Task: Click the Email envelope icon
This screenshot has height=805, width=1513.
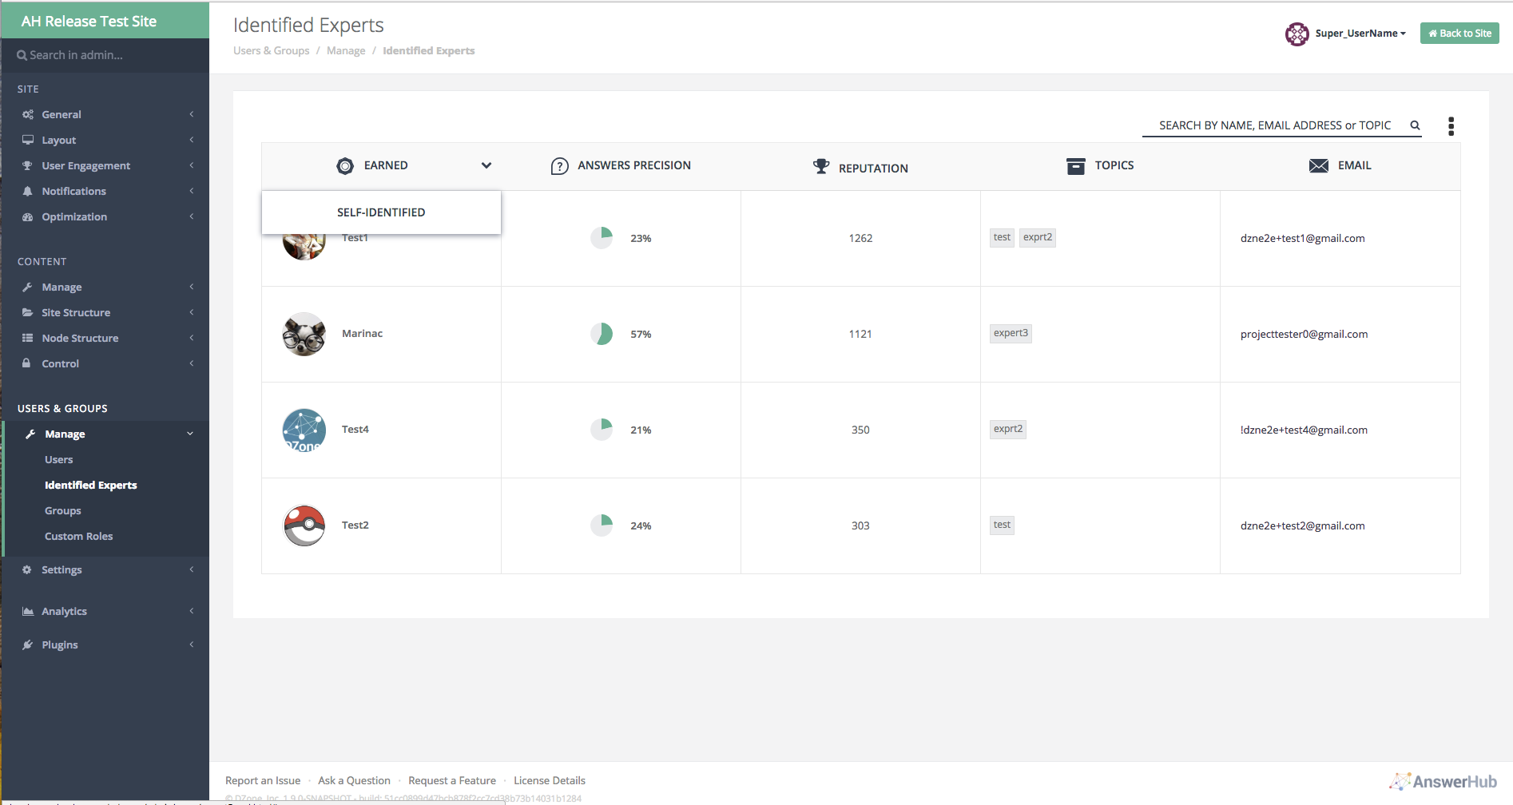Action: pyautogui.click(x=1319, y=165)
